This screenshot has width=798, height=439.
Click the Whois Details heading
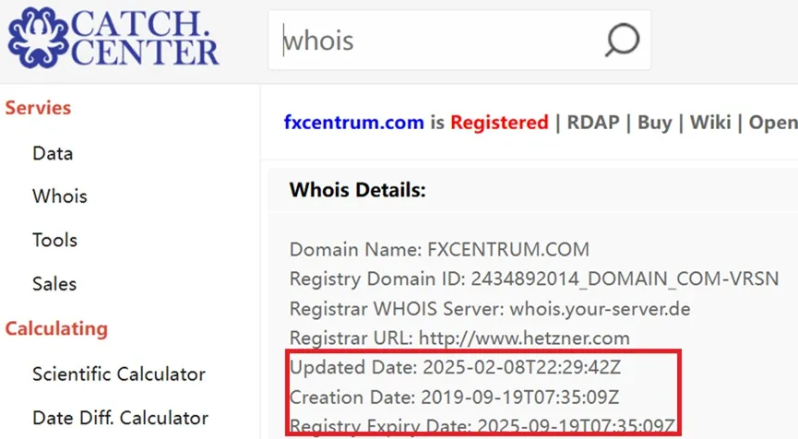coord(357,190)
